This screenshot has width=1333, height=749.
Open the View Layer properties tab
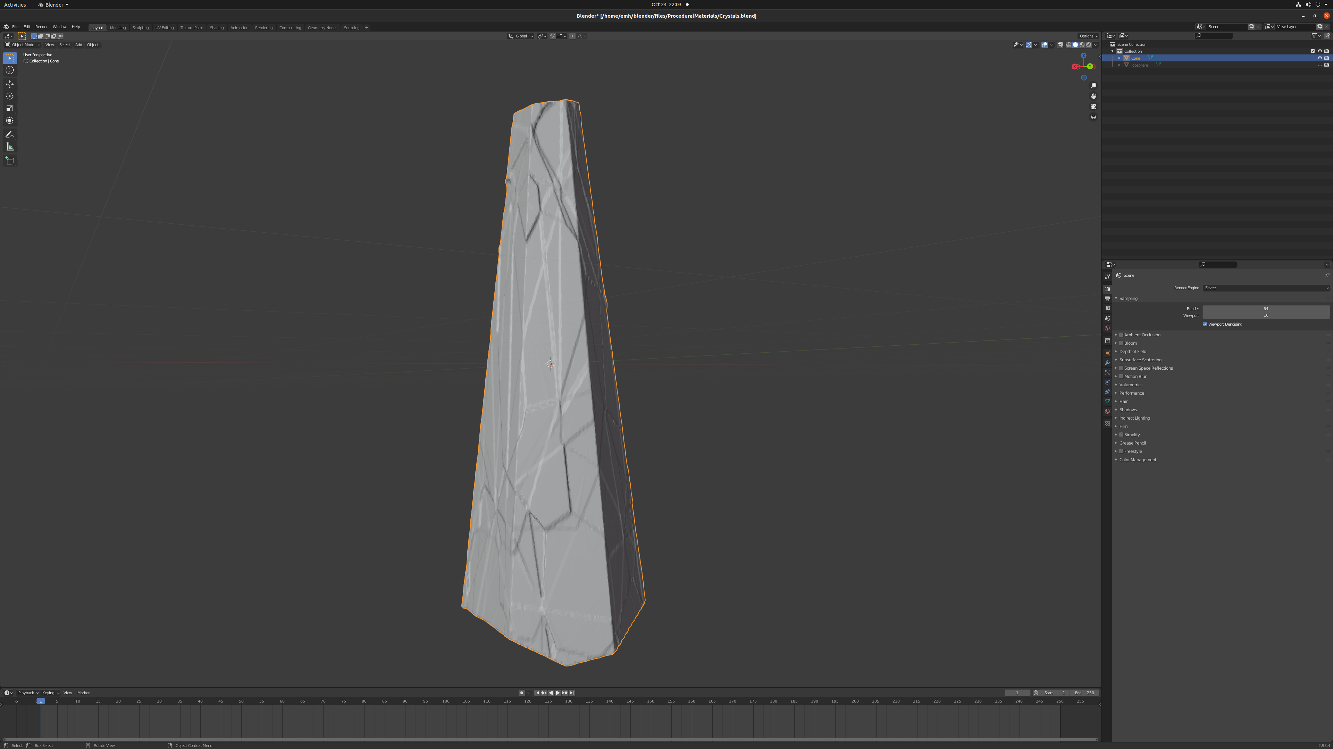[x=1107, y=309]
